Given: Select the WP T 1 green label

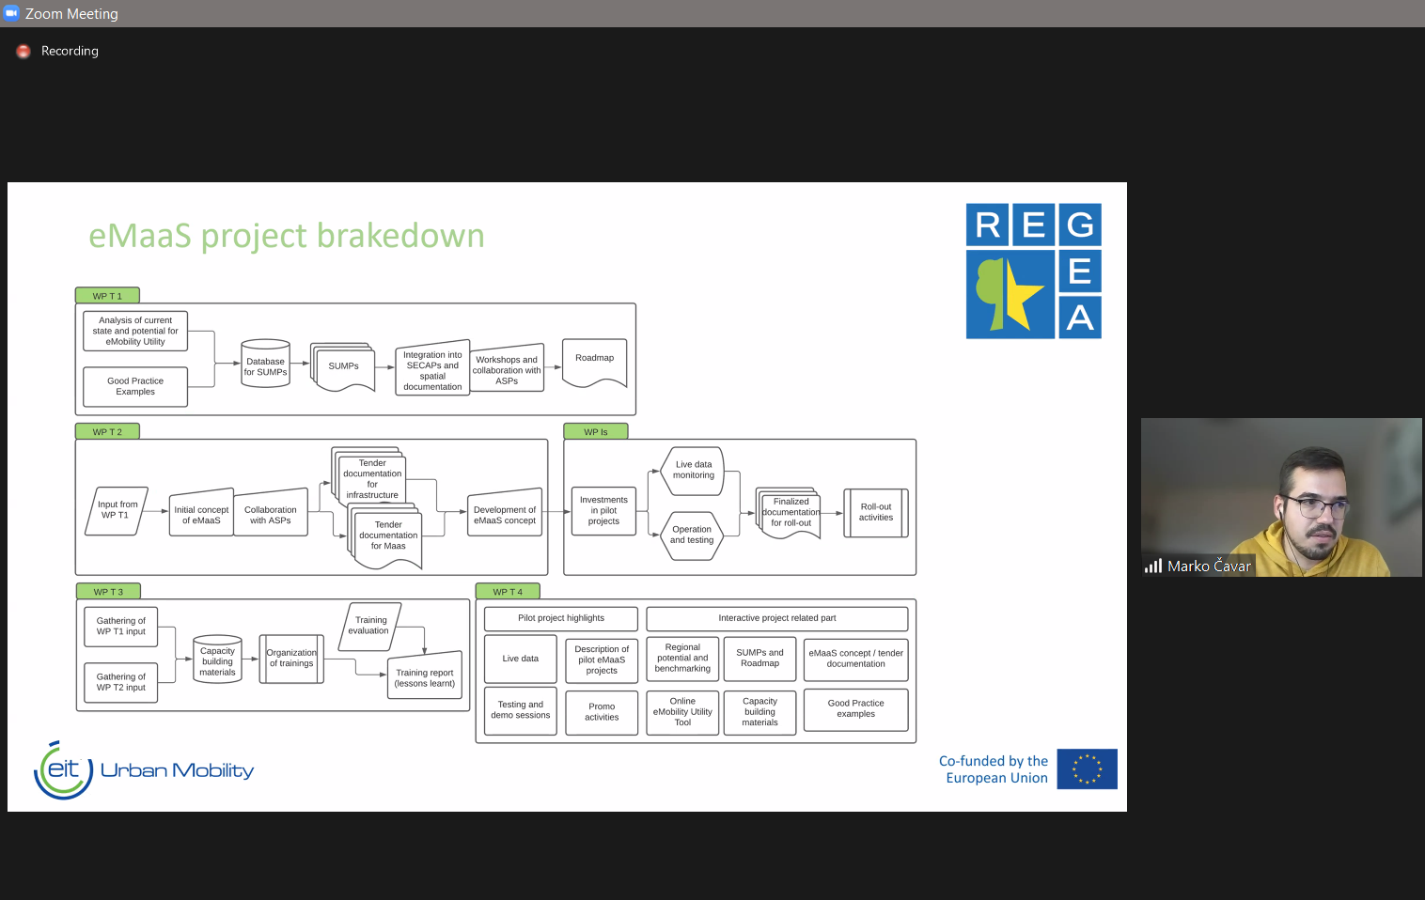Looking at the screenshot, I should (107, 296).
